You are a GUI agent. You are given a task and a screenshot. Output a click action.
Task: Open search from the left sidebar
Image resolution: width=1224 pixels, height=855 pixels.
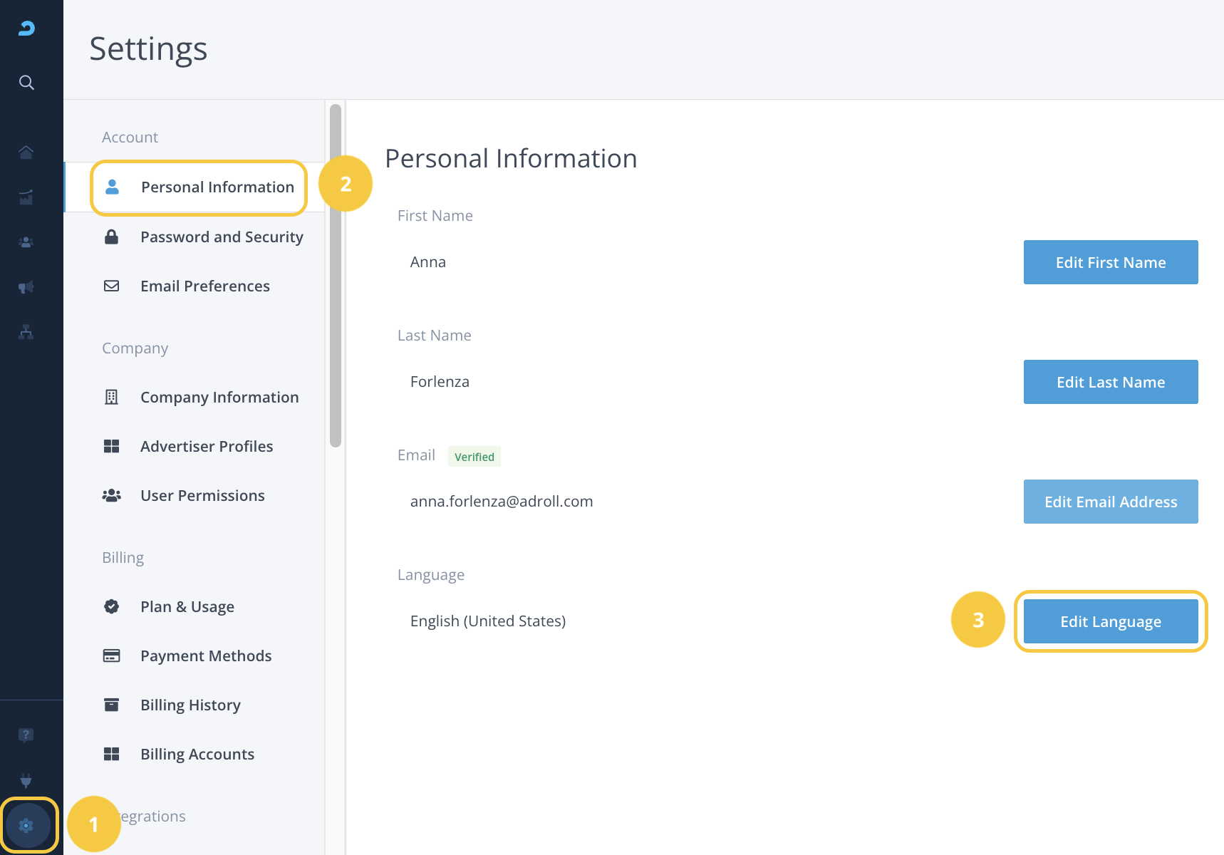click(26, 83)
